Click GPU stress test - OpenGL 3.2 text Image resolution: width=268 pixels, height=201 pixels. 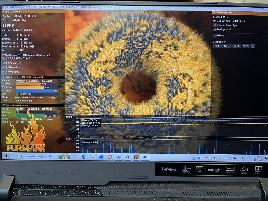tap(229, 21)
